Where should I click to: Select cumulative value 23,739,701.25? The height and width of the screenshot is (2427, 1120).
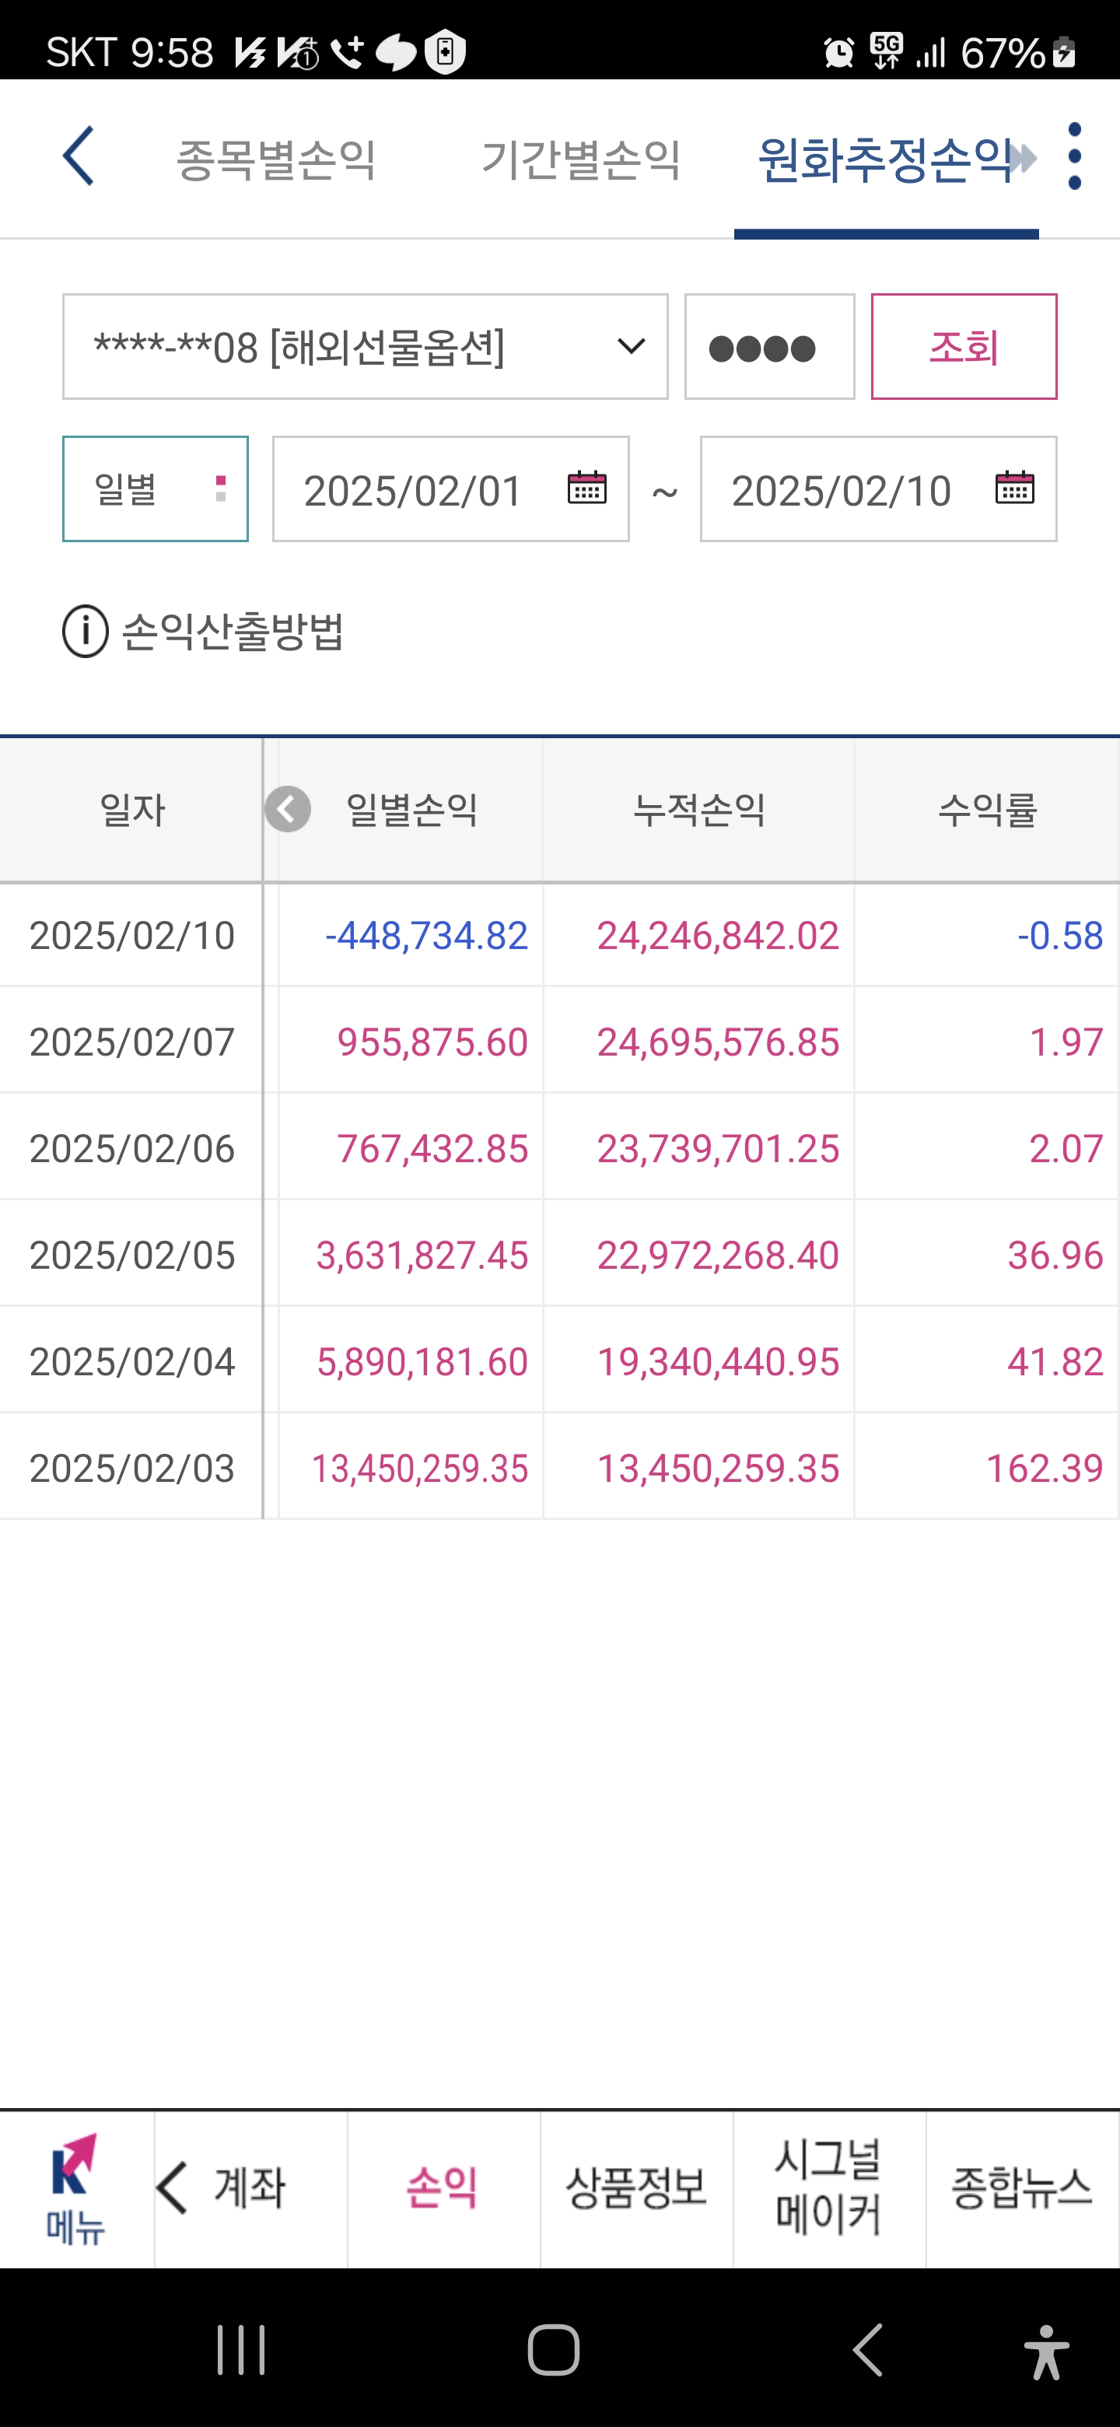pyautogui.click(x=718, y=1148)
